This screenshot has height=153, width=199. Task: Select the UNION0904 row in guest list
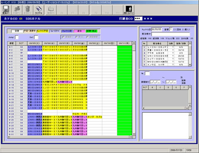coord(165,56)
